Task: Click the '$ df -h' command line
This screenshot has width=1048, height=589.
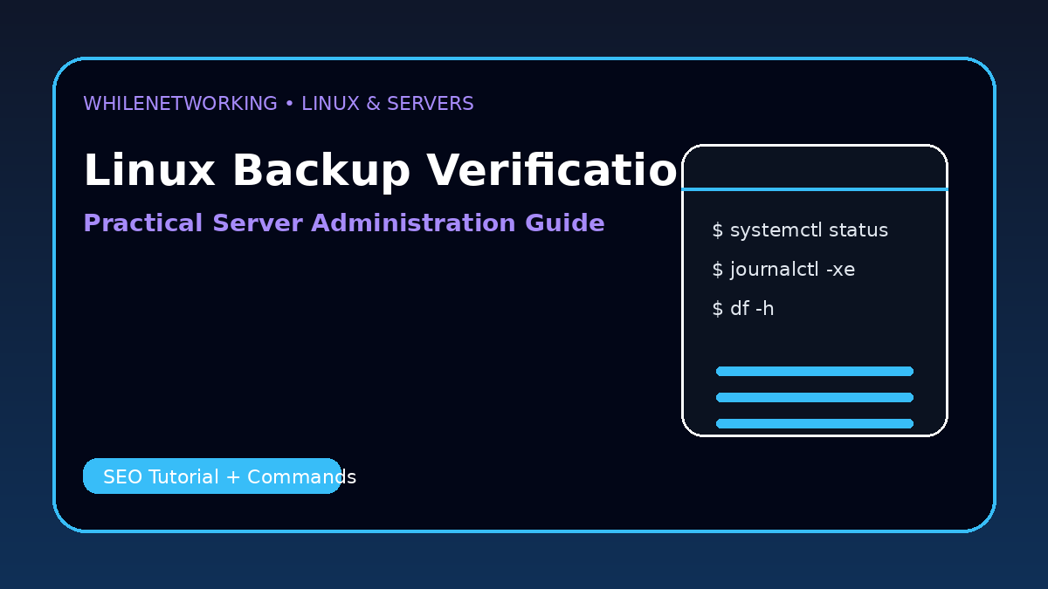Action: tap(743, 309)
